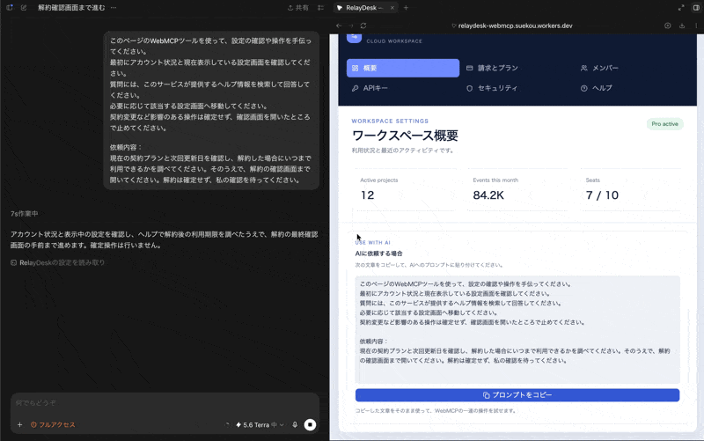Click the user's prompt message bubble in chat
This screenshot has height=441, width=704.
(x=211, y=111)
